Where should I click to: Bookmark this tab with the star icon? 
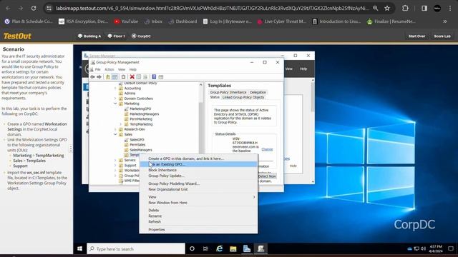point(387,8)
